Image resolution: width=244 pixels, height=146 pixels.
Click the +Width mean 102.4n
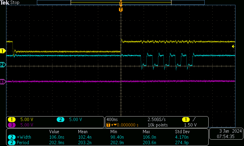click(85, 137)
